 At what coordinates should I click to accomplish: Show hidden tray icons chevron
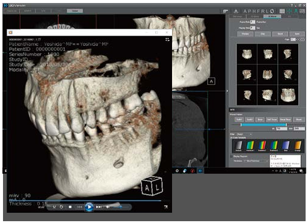[273, 171]
